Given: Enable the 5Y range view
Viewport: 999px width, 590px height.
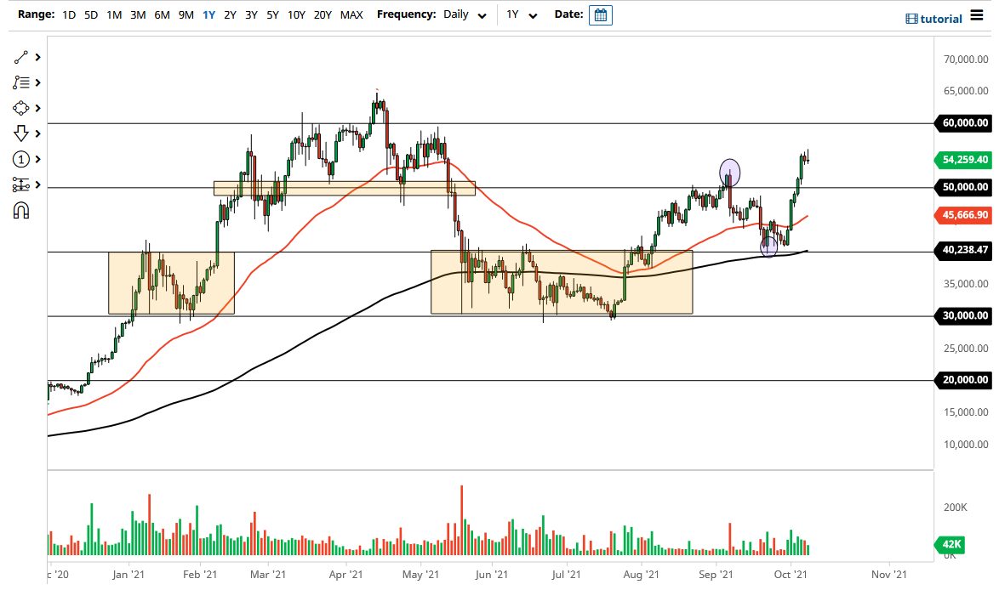Looking at the screenshot, I should point(272,14).
